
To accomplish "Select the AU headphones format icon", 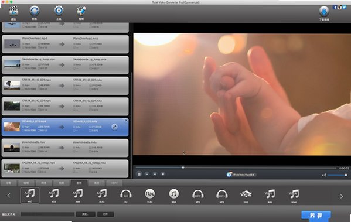I will tap(126, 194).
